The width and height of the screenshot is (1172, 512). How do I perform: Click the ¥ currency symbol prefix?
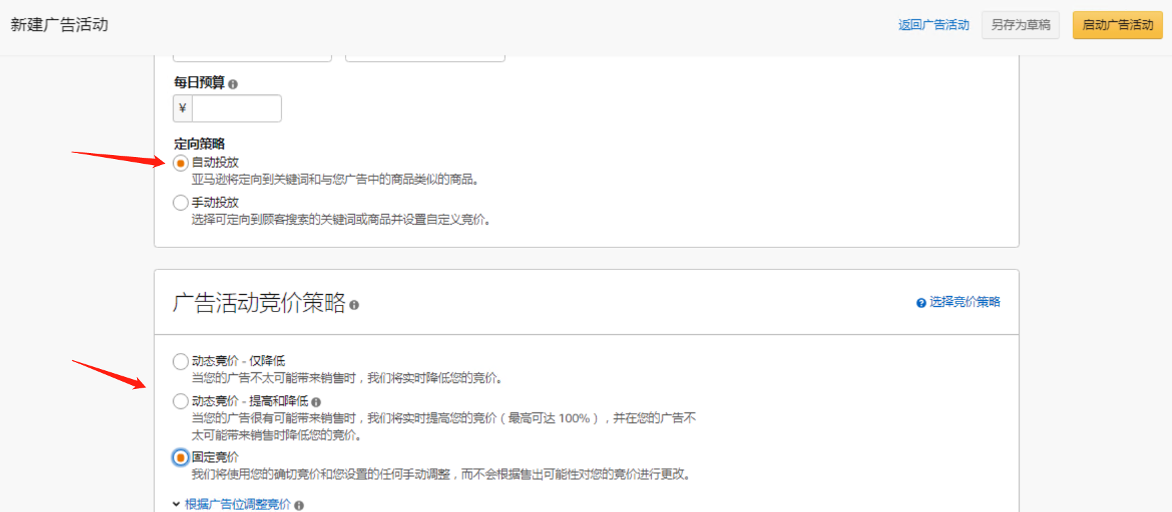(x=182, y=108)
